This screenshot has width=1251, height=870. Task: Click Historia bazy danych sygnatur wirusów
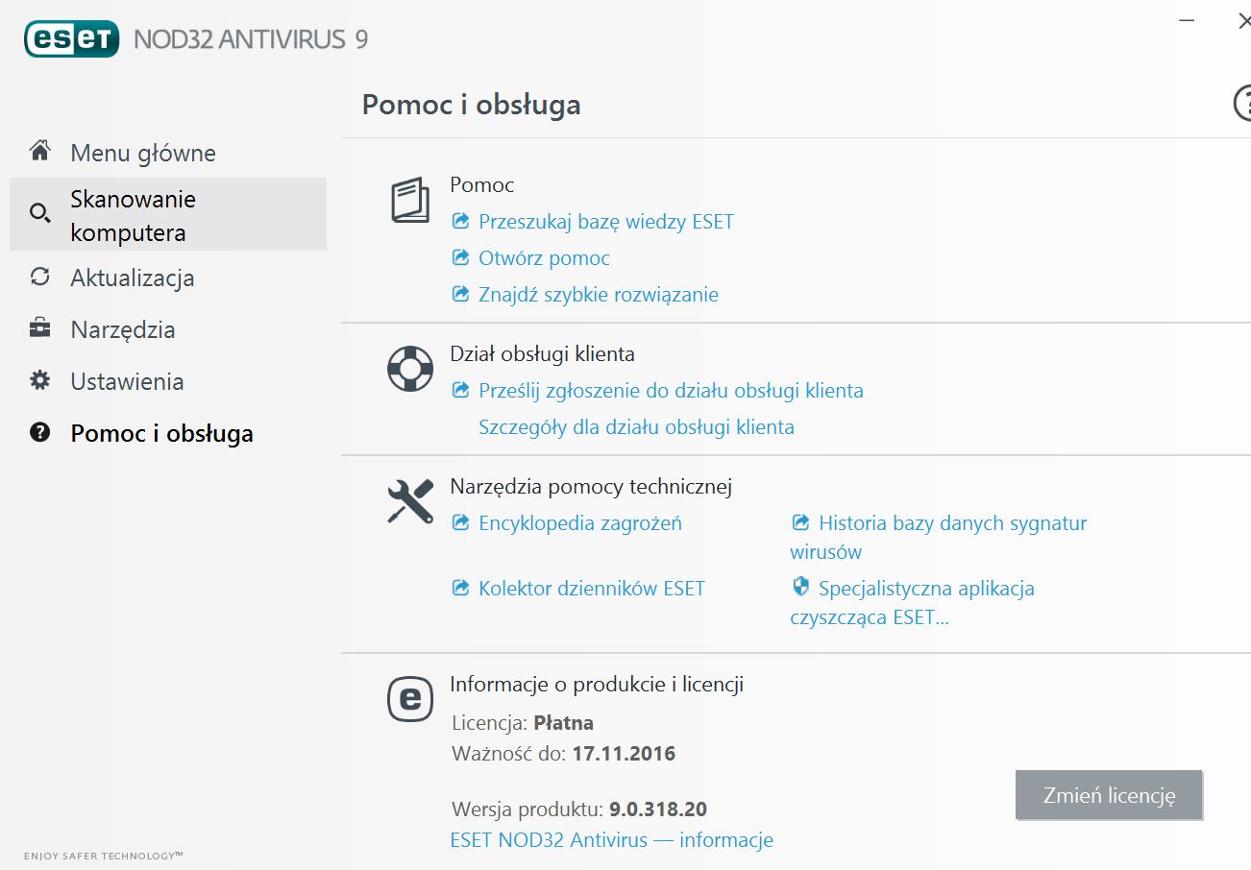[939, 538]
